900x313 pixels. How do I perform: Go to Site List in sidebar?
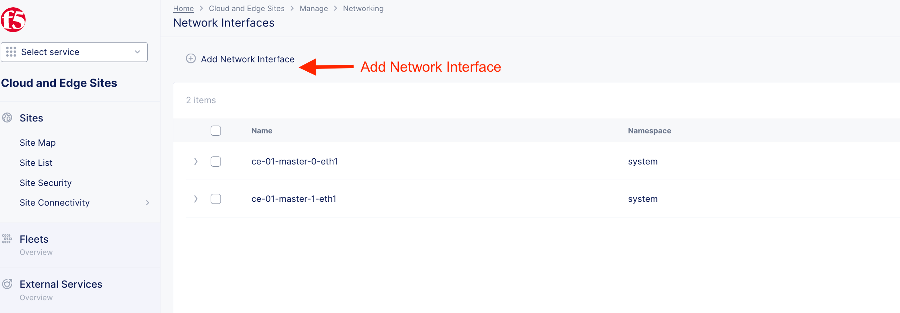coord(36,163)
